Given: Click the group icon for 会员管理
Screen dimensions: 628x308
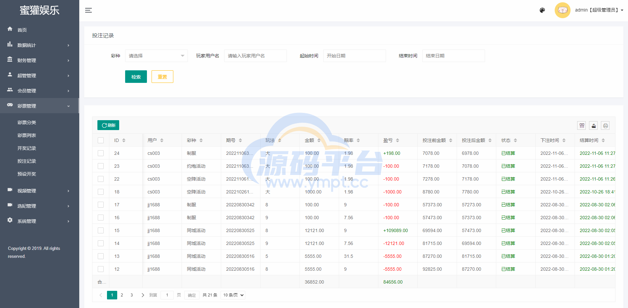Looking at the screenshot, I should [10, 90].
